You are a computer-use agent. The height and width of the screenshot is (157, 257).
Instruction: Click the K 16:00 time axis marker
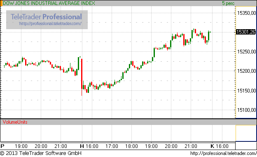(x=220, y=146)
